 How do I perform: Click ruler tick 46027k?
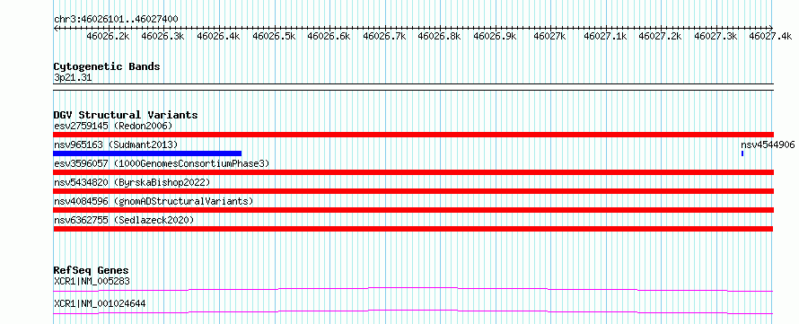(550, 36)
